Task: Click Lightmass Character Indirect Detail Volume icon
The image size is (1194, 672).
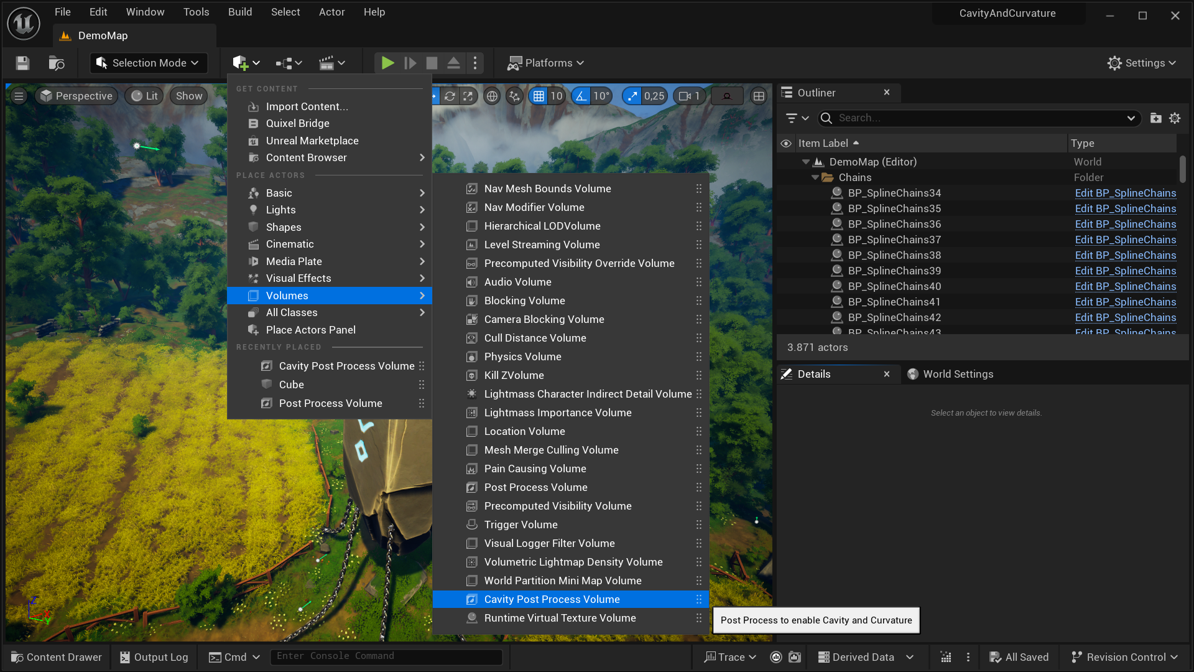Action: click(472, 394)
